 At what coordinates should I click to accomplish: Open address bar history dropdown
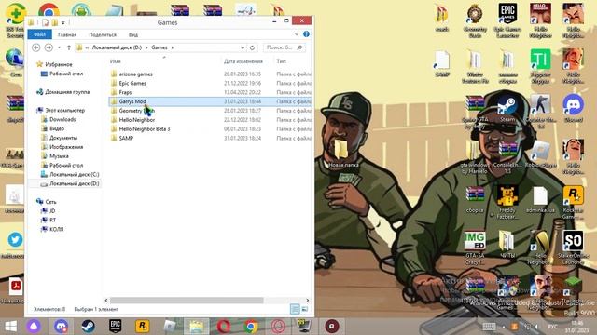tap(243, 47)
